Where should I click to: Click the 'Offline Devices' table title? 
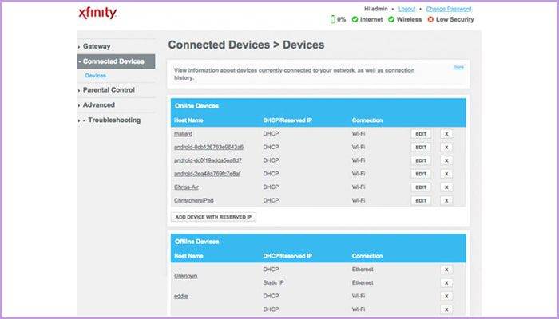196,242
